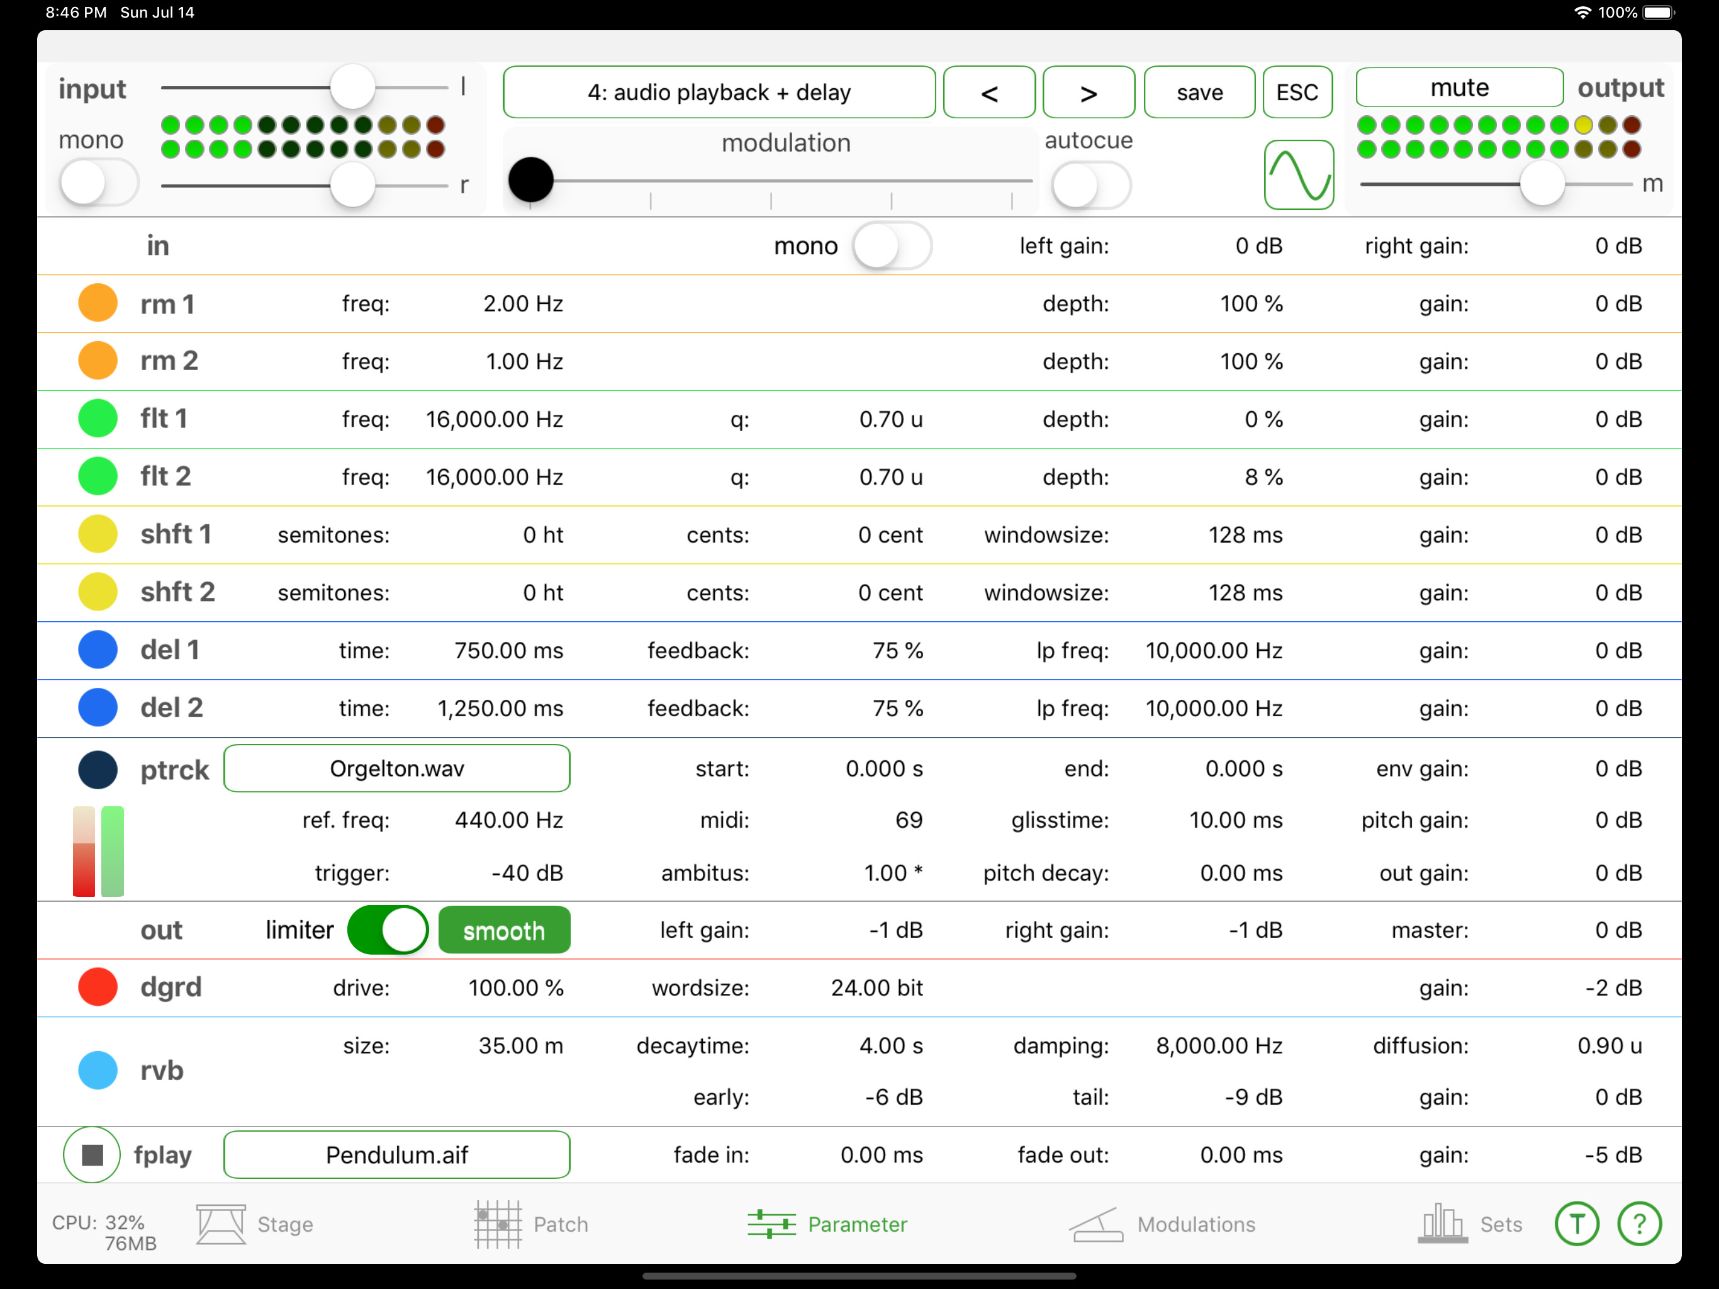Open the Orgelton.wav file selector
The height and width of the screenshot is (1289, 1719).
396,769
